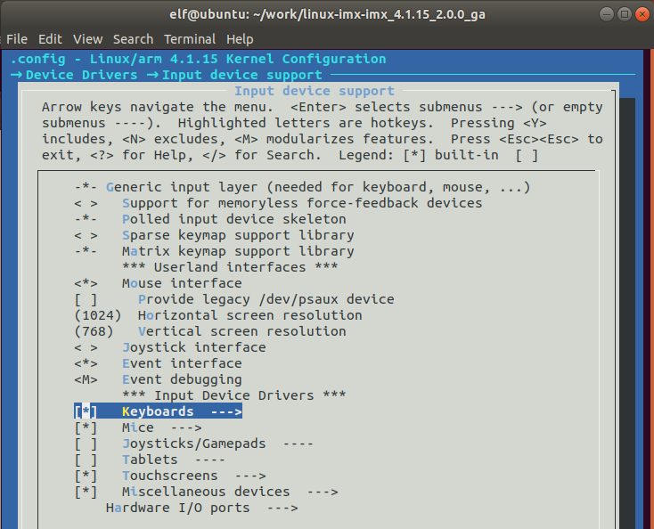Screen dimensions: 654x529
Task: Open the File menu
Action: (17, 39)
